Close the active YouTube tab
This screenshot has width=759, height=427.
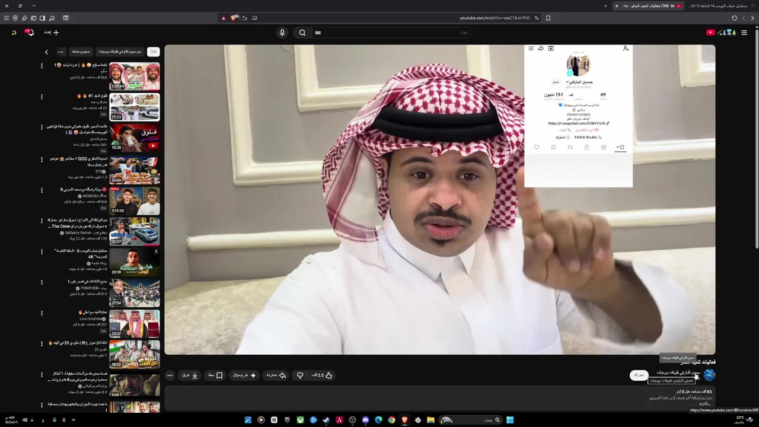point(617,6)
